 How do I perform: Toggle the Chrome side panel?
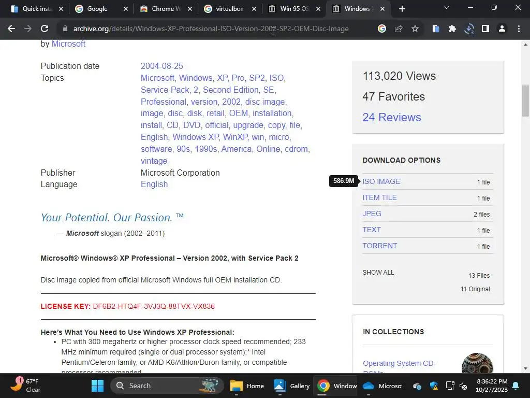tap(485, 29)
